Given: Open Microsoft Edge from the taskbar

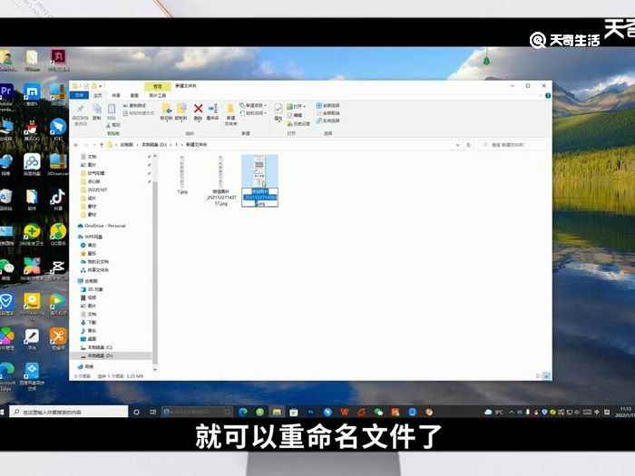Looking at the screenshot, I should pyautogui.click(x=243, y=412).
